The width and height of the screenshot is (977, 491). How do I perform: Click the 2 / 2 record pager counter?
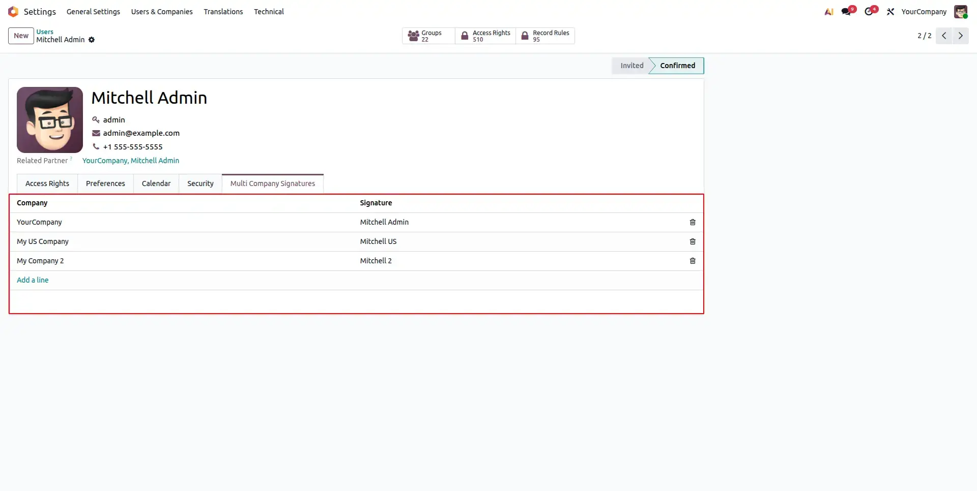[924, 36]
